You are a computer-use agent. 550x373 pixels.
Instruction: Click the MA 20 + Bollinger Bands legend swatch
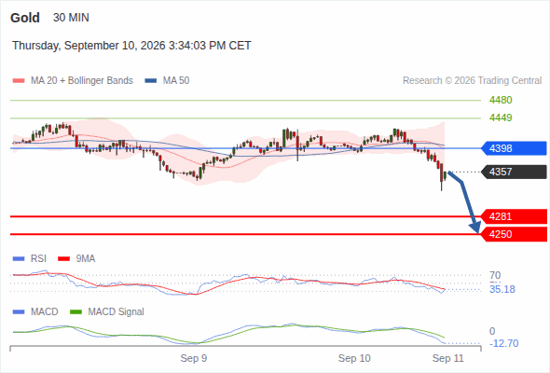pyautogui.click(x=19, y=81)
